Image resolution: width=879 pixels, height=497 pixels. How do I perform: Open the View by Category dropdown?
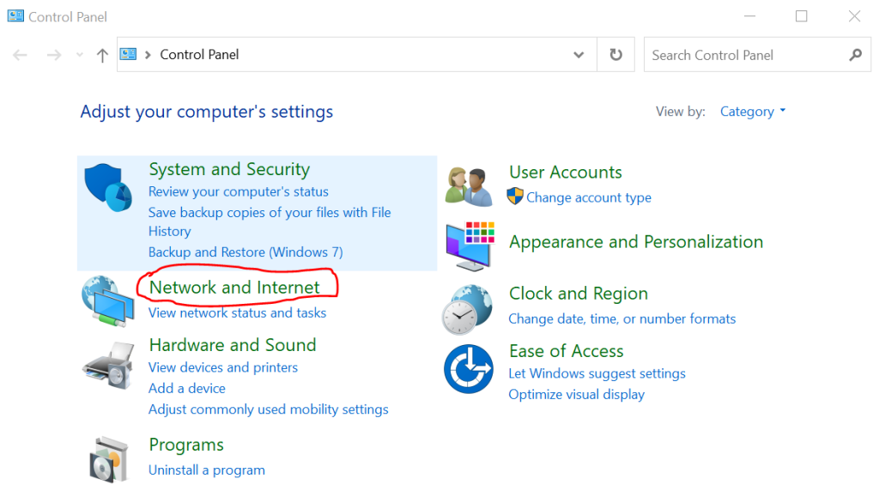pyautogui.click(x=753, y=112)
